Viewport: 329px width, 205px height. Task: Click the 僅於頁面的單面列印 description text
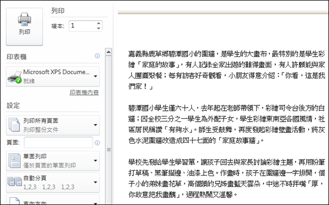tap(49, 166)
